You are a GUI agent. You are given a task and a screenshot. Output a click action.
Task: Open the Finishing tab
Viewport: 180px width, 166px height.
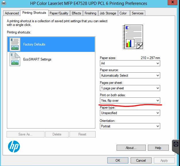(x=90, y=13)
